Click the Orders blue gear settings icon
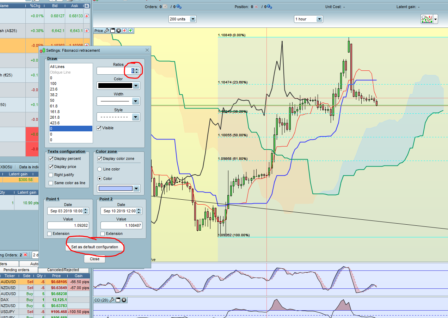The image size is (448, 318). coord(179,7)
